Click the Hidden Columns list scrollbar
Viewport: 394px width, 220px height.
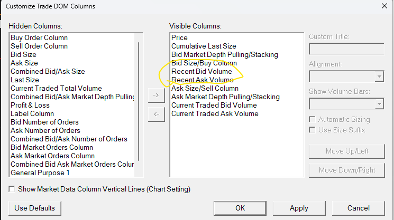[x=139, y=100]
